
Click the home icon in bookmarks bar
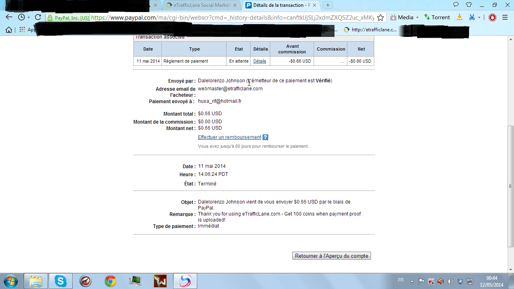[x=9, y=30]
